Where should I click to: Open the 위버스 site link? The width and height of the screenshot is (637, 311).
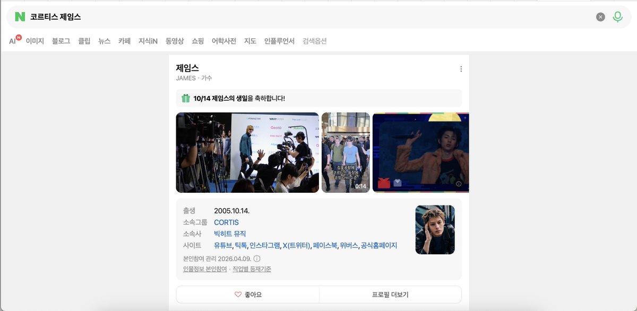click(x=349, y=245)
